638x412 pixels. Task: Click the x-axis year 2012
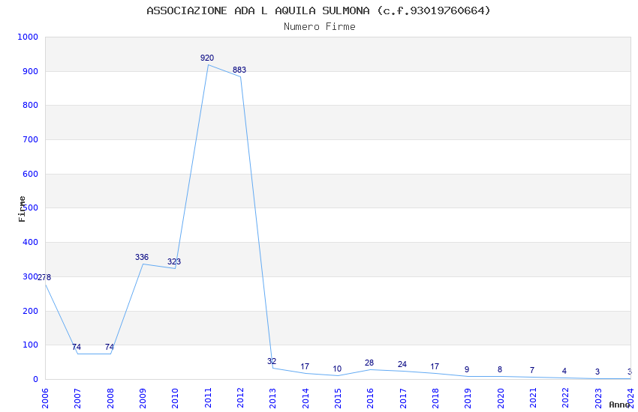pyautogui.click(x=240, y=398)
